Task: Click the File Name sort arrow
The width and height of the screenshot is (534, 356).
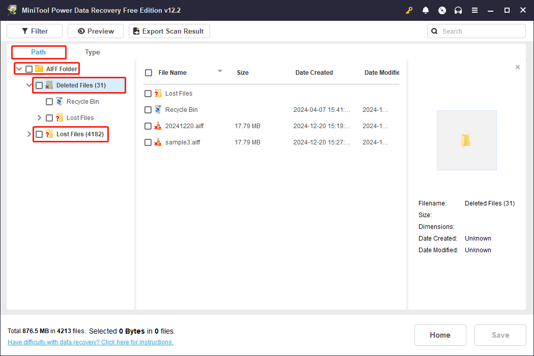Action: pos(220,71)
